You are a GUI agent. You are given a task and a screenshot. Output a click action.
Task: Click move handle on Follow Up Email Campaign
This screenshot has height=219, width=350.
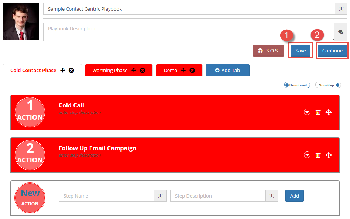[329, 155]
